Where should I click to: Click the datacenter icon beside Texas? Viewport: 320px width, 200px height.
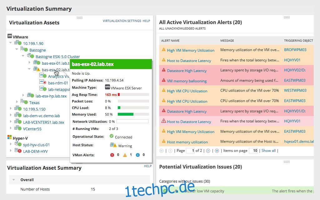click(24, 102)
